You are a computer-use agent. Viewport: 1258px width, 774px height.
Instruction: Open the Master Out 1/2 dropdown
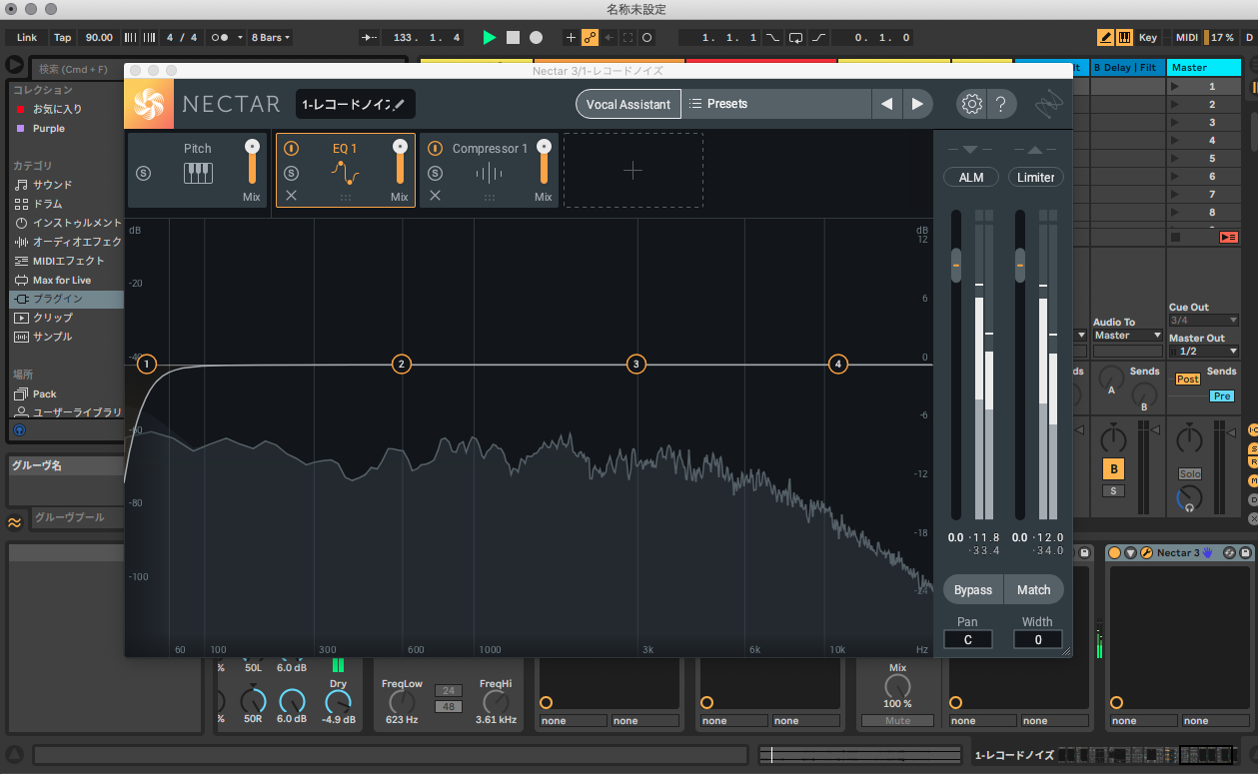[1204, 352]
